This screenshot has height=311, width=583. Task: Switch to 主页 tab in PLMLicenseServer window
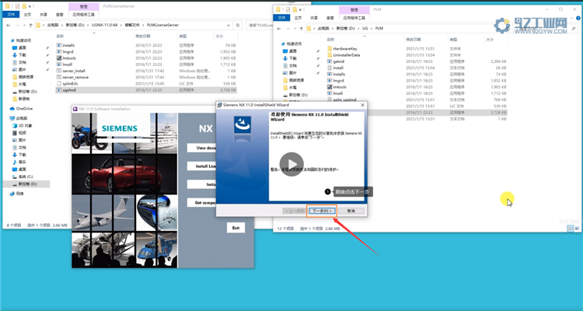click(27, 15)
